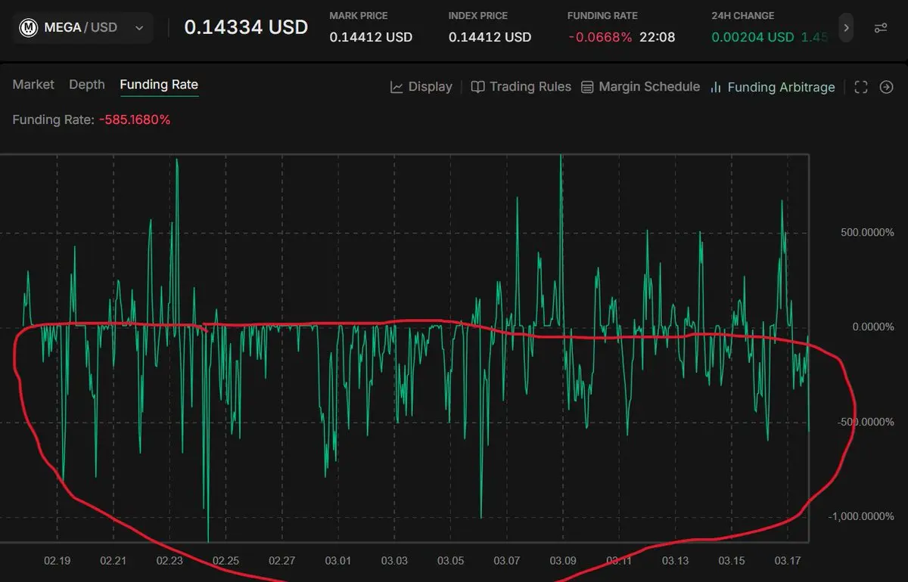Viewport: 908px width, 582px height.
Task: Open the settings sliders icon in header
Action: (x=881, y=28)
